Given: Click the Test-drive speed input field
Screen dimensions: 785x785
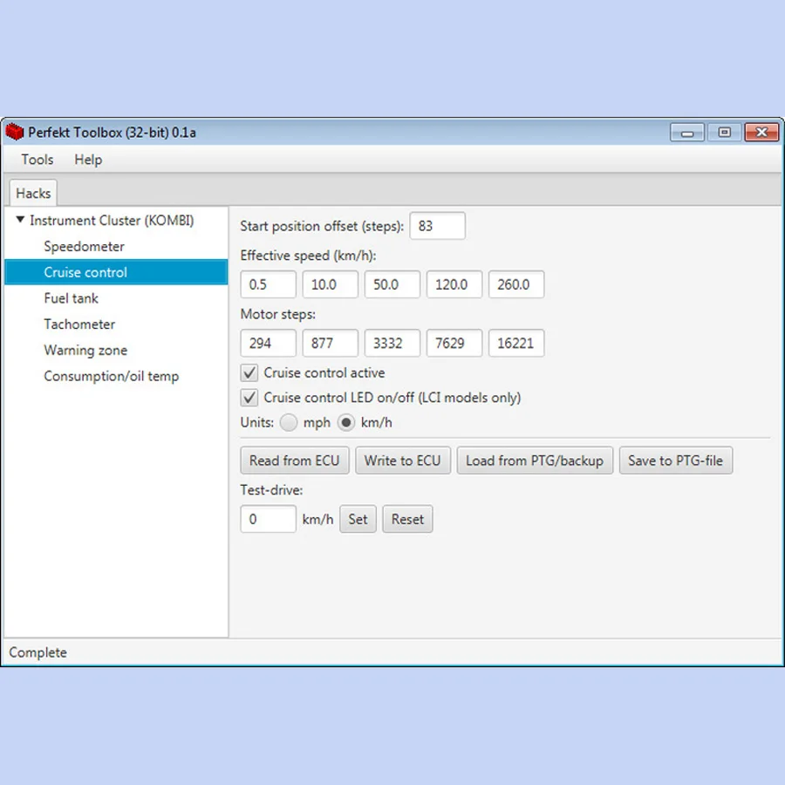Looking at the screenshot, I should click(269, 519).
